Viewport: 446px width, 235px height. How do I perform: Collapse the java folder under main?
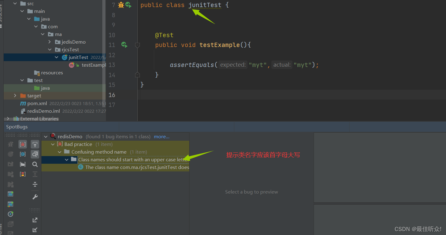tap(29, 19)
